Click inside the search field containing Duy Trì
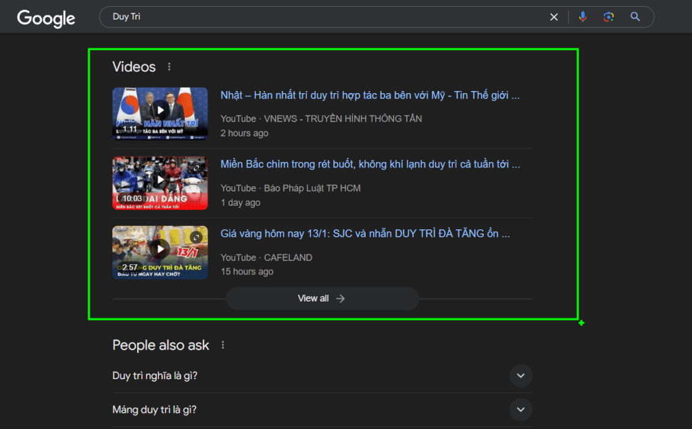The width and height of the screenshot is (692, 429). [x=324, y=17]
